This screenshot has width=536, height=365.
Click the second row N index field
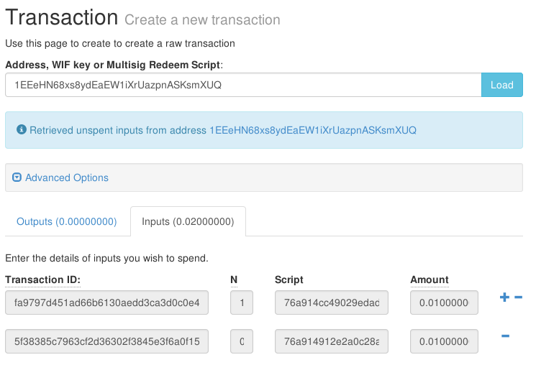[241, 341]
